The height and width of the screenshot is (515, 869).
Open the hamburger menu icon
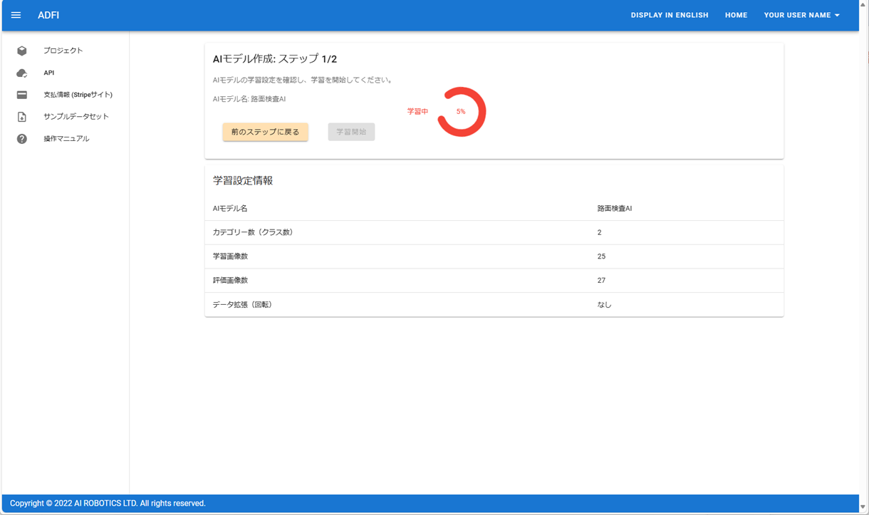click(16, 15)
